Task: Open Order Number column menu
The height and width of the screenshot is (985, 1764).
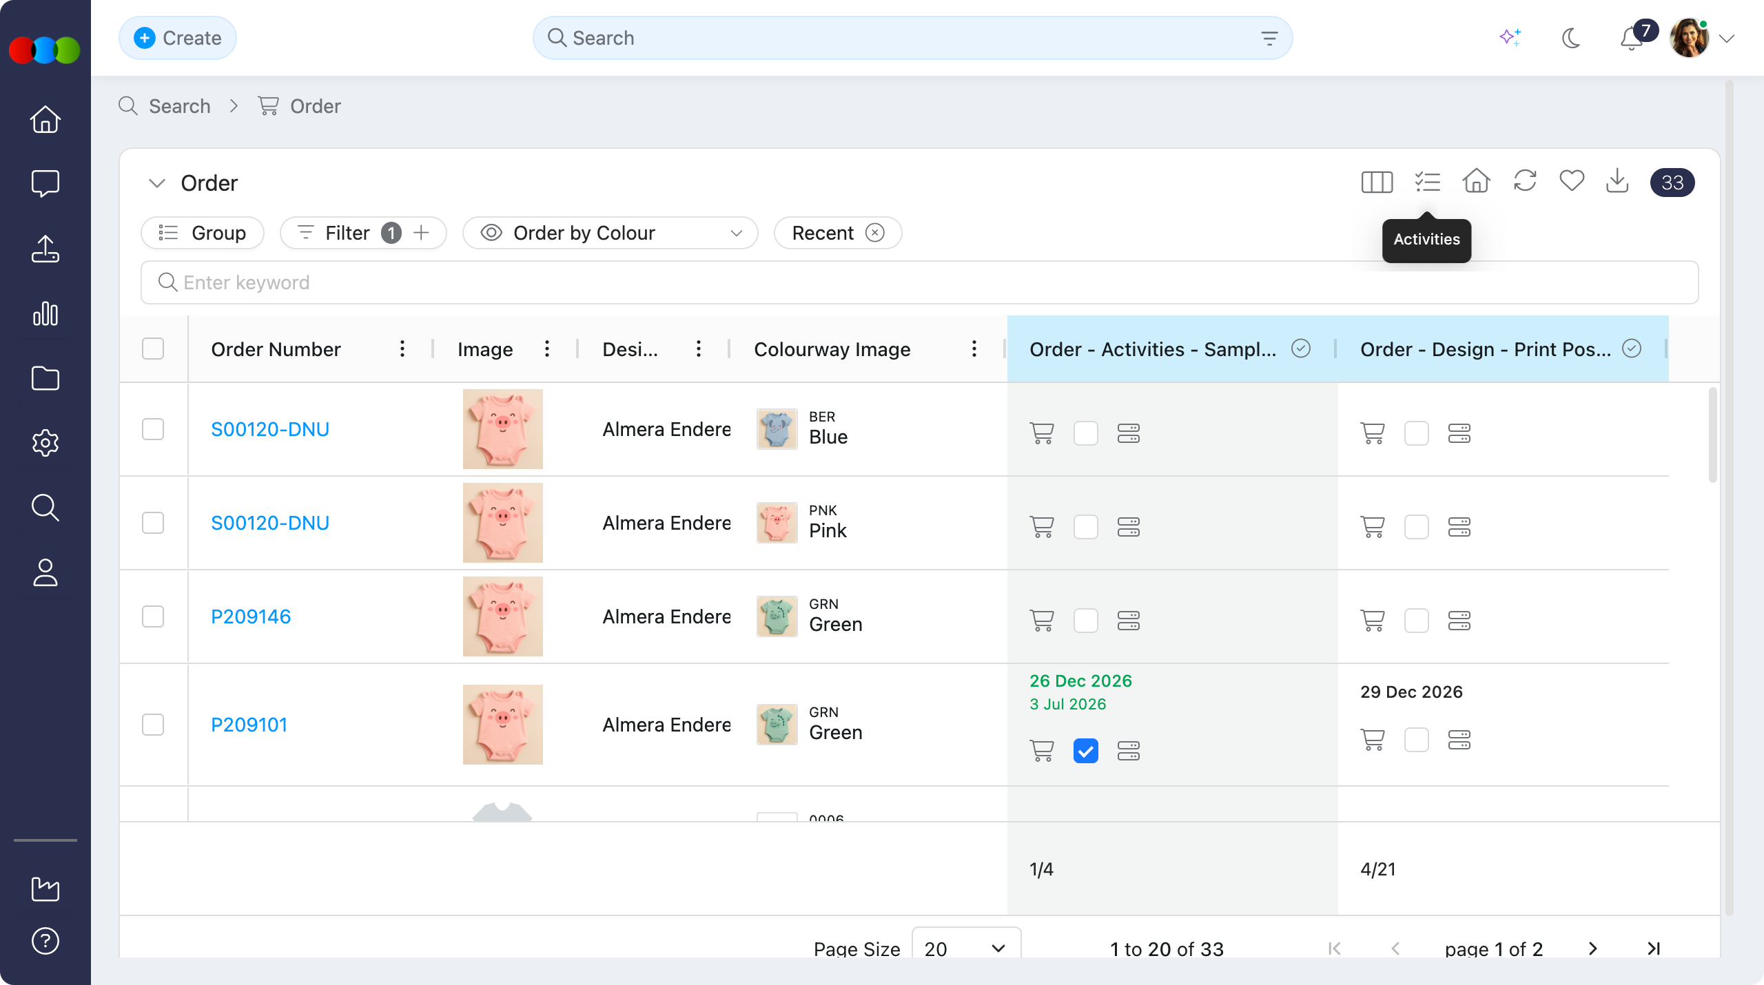Action: 402,349
